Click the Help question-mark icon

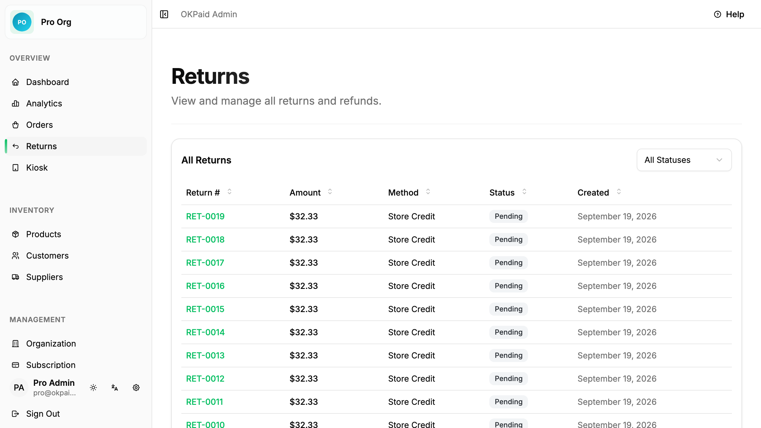tap(717, 14)
